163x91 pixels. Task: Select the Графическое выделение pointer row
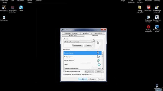tap(83, 68)
